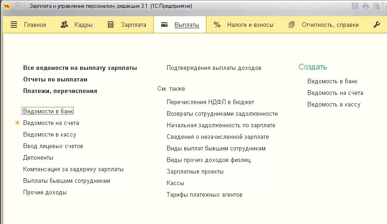
Task: Open Платежи, перечисления
Action: (x=60, y=91)
